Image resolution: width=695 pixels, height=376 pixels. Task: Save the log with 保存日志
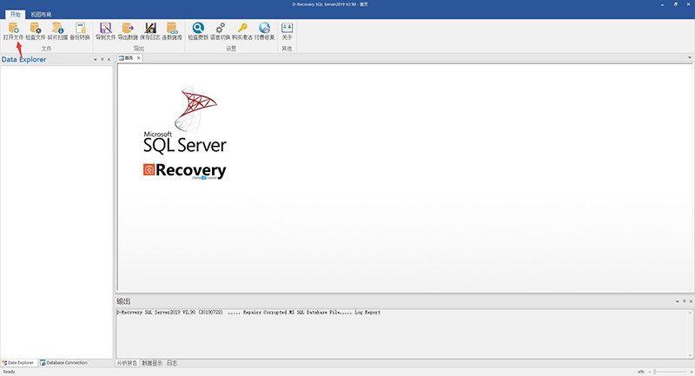149,31
